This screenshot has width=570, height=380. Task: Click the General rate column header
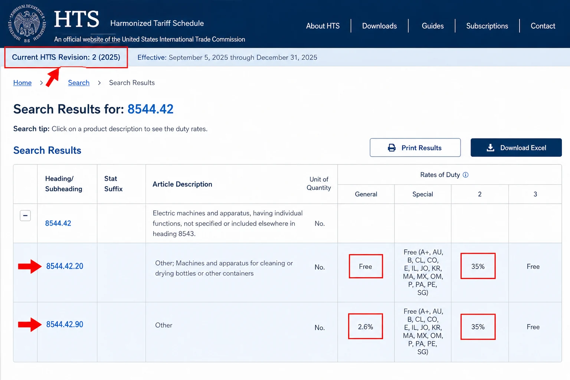click(x=366, y=194)
